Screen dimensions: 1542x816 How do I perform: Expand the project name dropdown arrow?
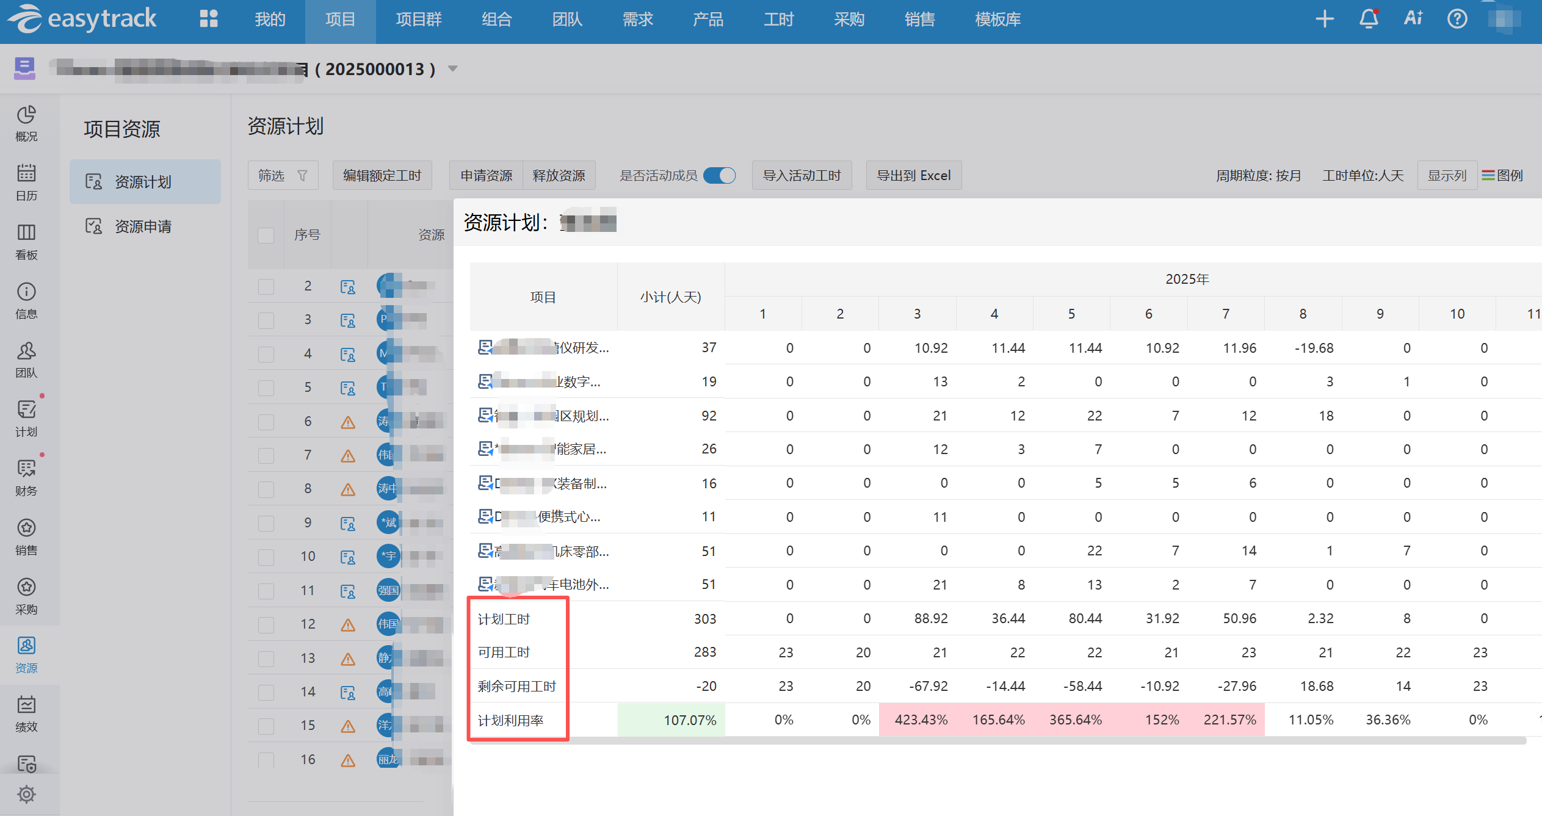(x=452, y=68)
